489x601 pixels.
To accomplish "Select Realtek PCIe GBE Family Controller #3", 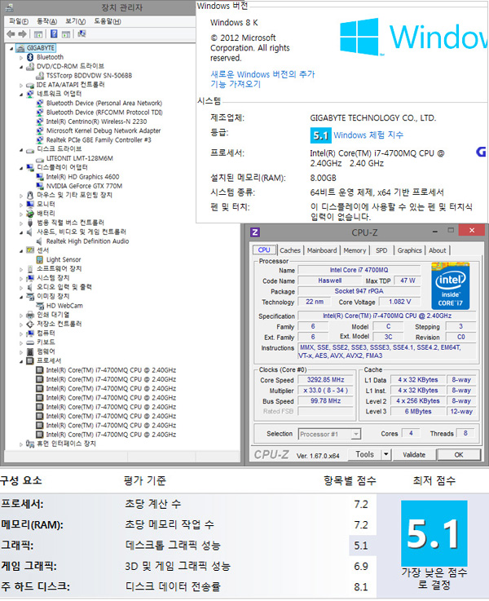I will (99, 140).
